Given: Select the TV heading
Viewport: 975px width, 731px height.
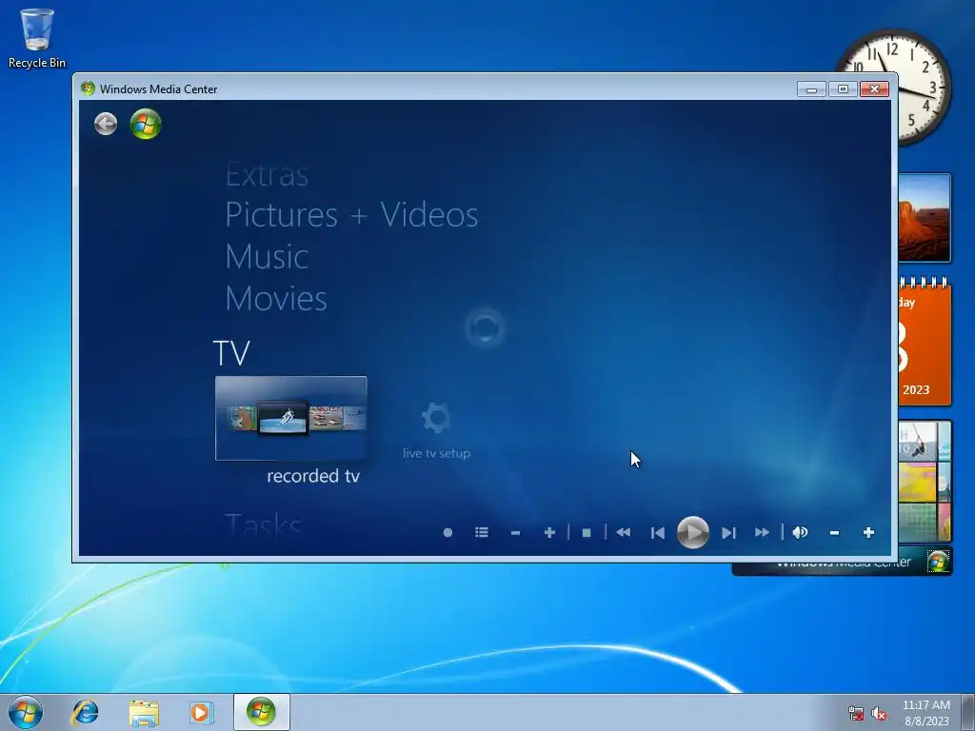Looking at the screenshot, I should coord(231,353).
